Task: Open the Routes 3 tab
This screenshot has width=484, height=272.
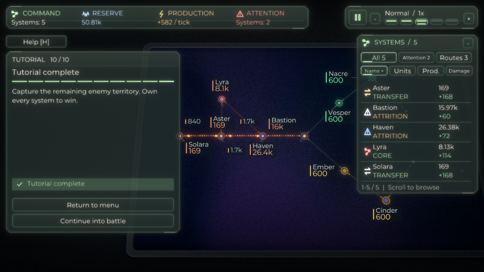Action: 454,57
